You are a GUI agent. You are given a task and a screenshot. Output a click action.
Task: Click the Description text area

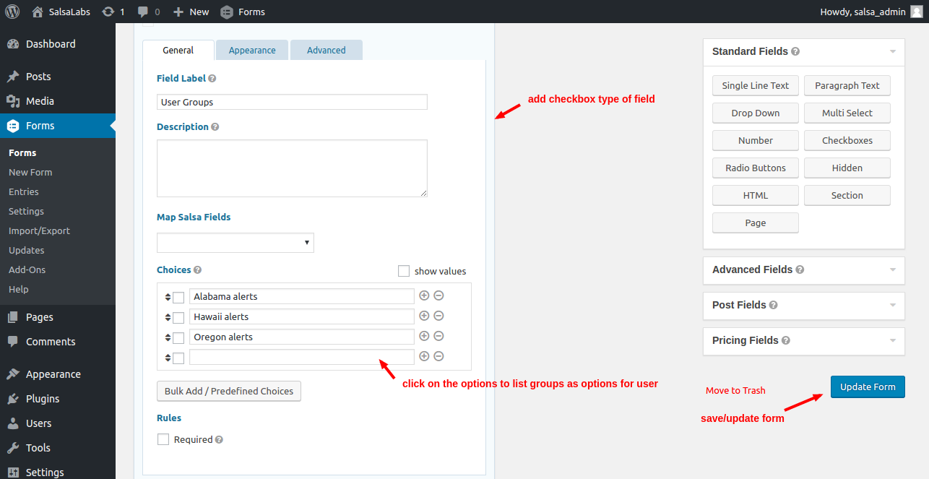292,168
